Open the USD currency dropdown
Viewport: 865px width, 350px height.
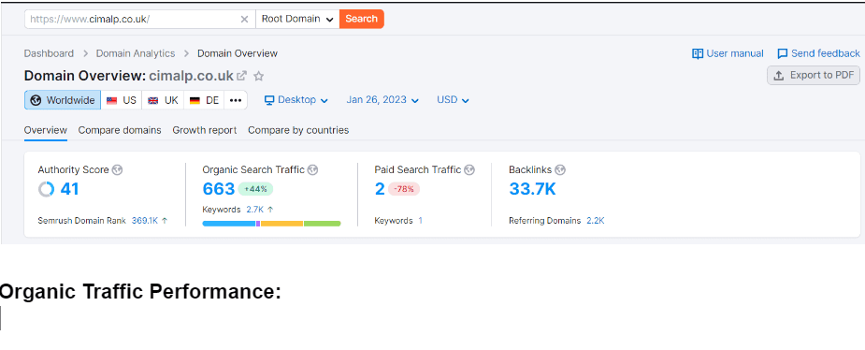[453, 100]
